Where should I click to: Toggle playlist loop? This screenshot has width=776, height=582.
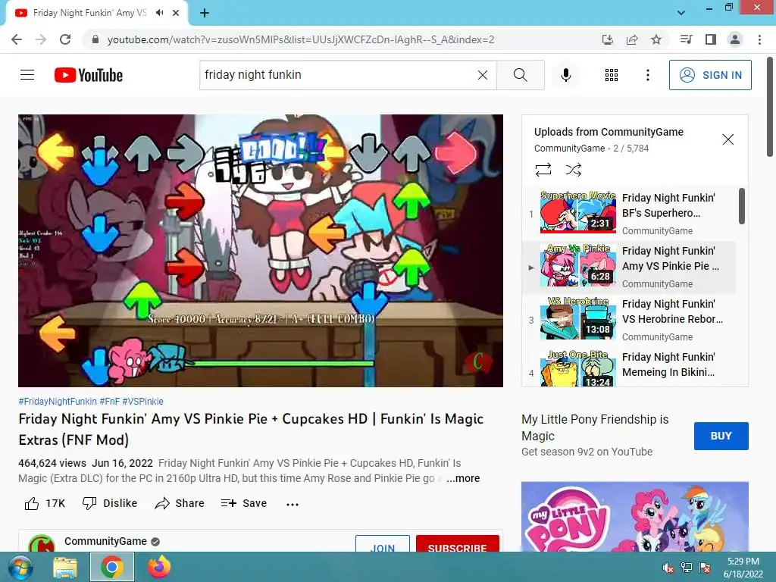point(543,170)
